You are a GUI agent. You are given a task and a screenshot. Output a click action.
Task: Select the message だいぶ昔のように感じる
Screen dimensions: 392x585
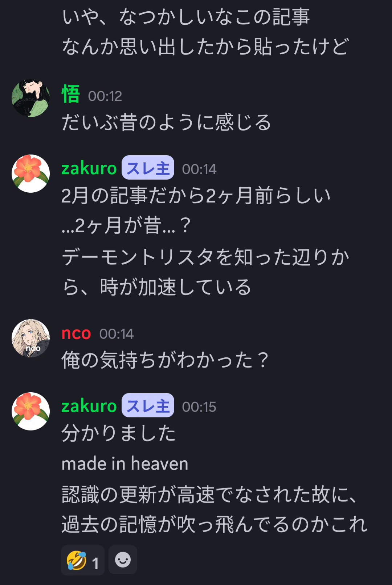[x=167, y=123]
